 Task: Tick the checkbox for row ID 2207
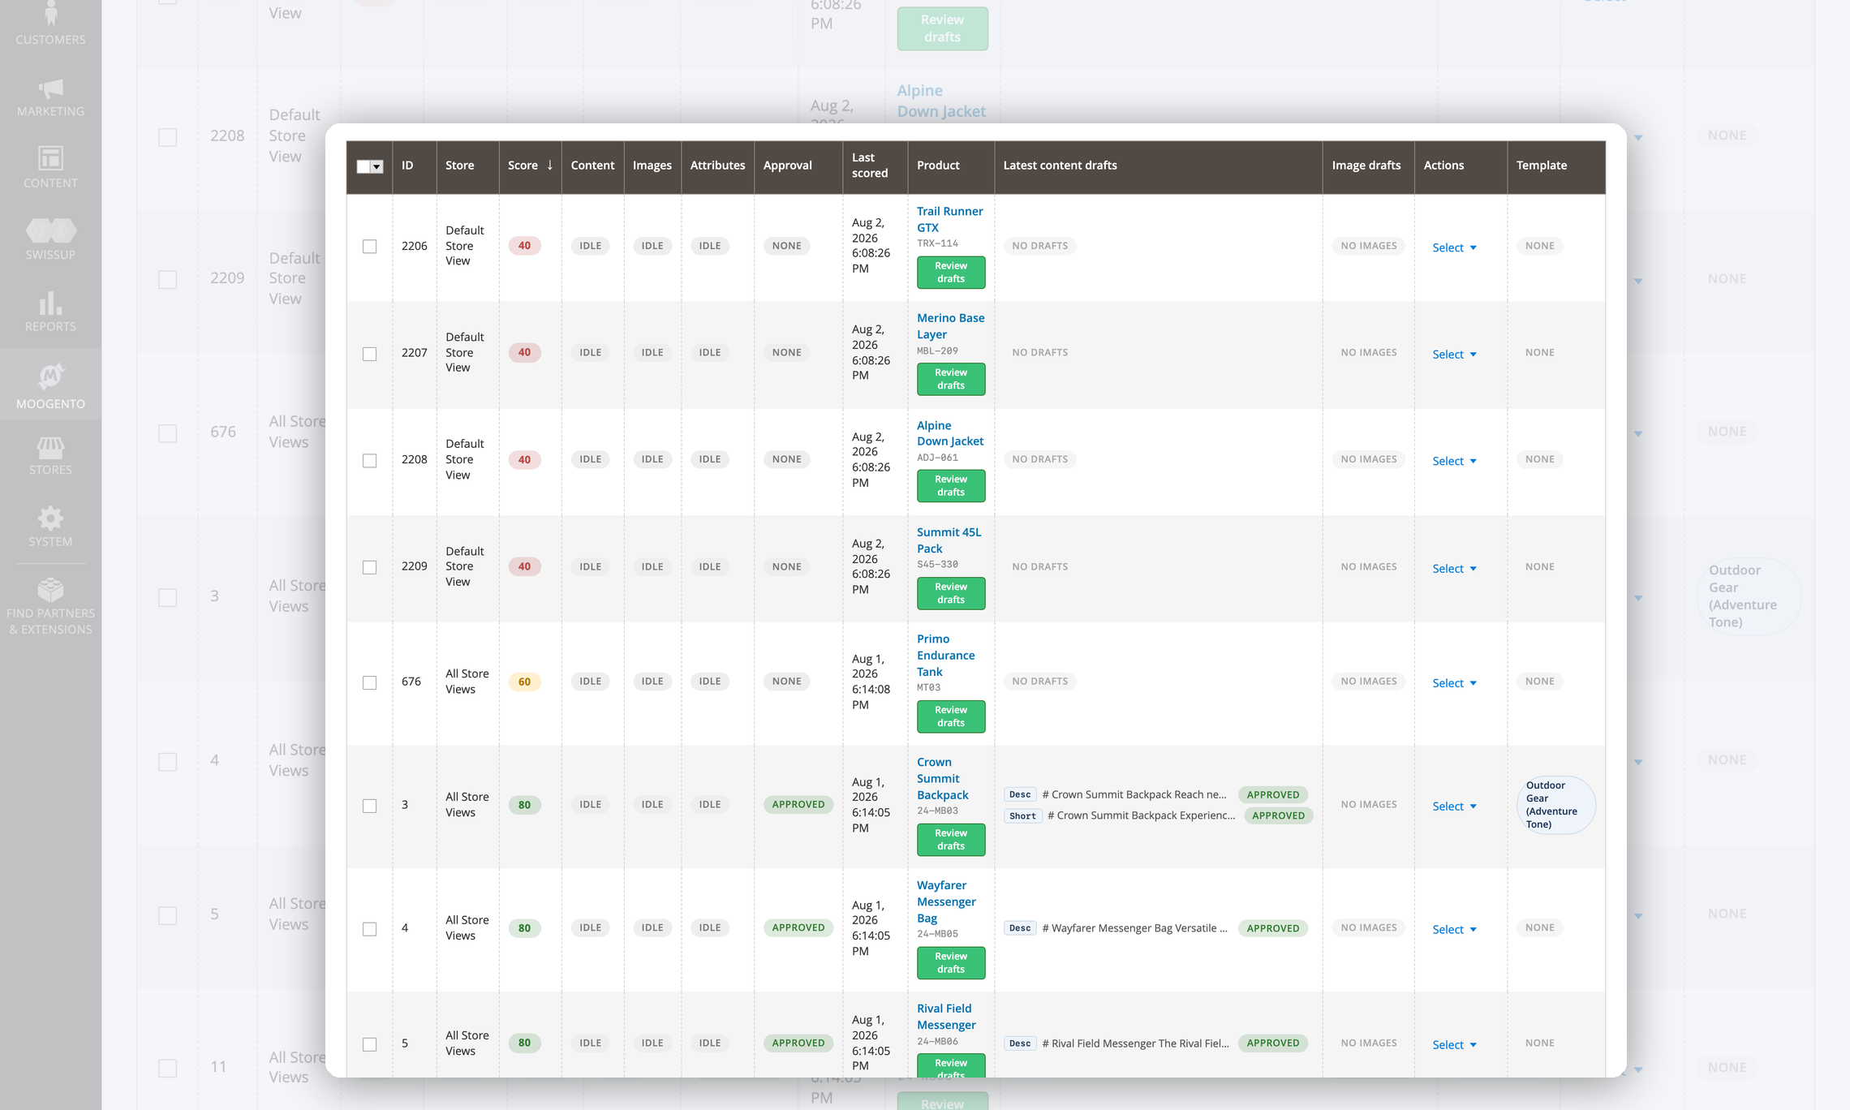(x=369, y=354)
